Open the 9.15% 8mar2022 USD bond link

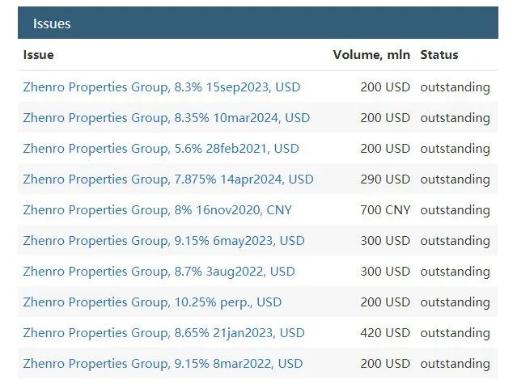[x=163, y=364]
